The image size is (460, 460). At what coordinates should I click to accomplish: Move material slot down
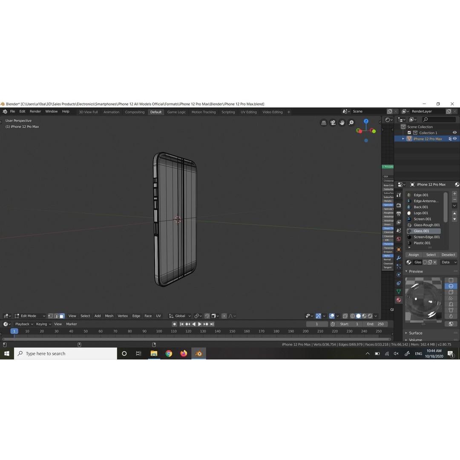click(454, 219)
